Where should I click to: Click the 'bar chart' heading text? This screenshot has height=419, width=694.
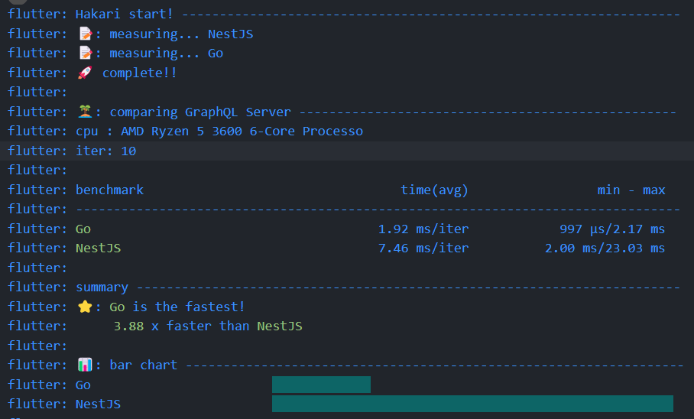click(144, 365)
